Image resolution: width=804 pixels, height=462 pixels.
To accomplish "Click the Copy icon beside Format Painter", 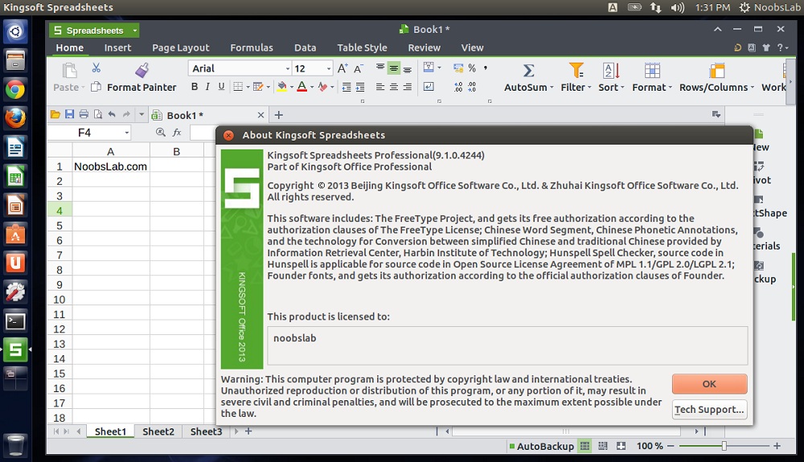I will point(96,87).
